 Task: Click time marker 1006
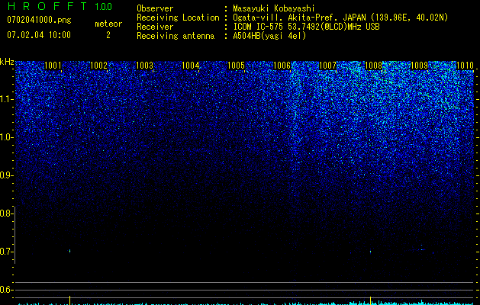tap(282, 66)
